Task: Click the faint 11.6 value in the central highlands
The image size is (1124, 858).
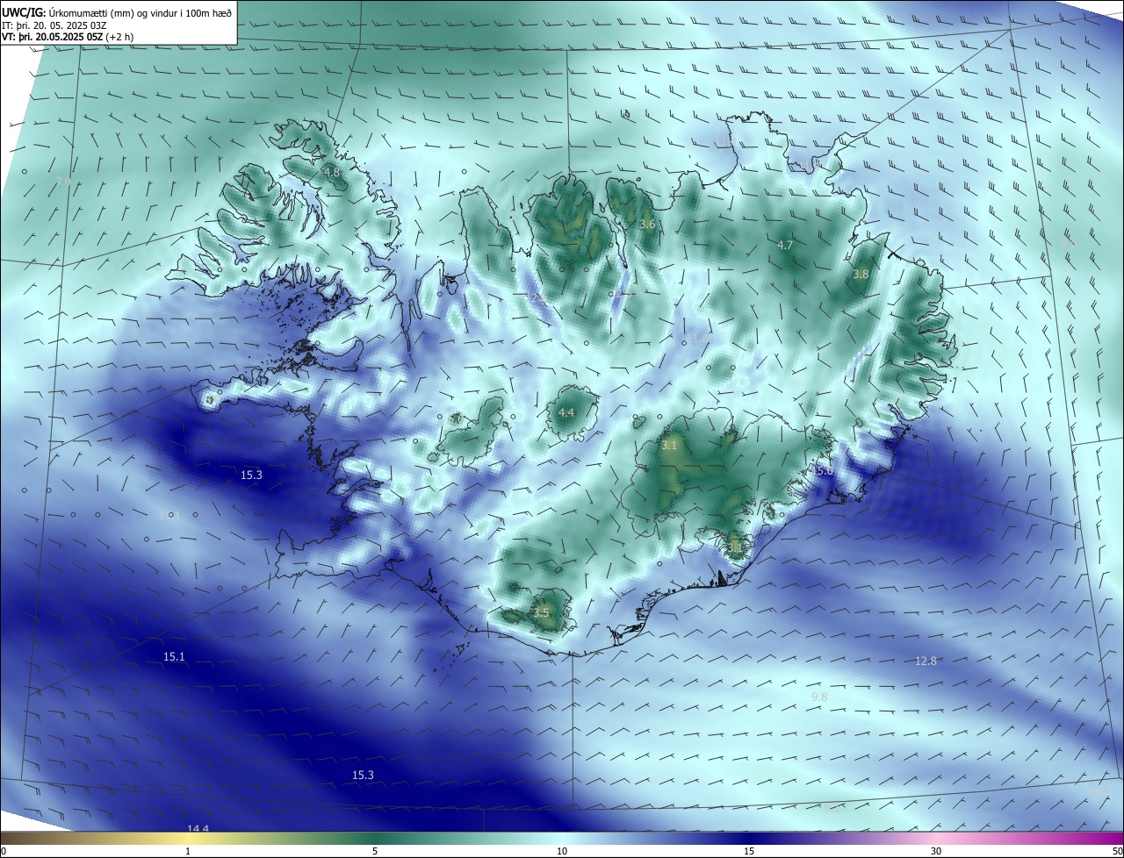Action: coord(699,338)
